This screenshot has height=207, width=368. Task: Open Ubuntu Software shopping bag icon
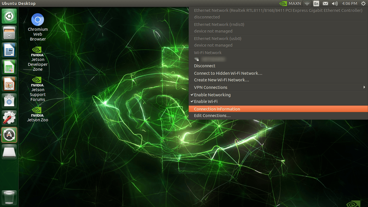(x=9, y=101)
